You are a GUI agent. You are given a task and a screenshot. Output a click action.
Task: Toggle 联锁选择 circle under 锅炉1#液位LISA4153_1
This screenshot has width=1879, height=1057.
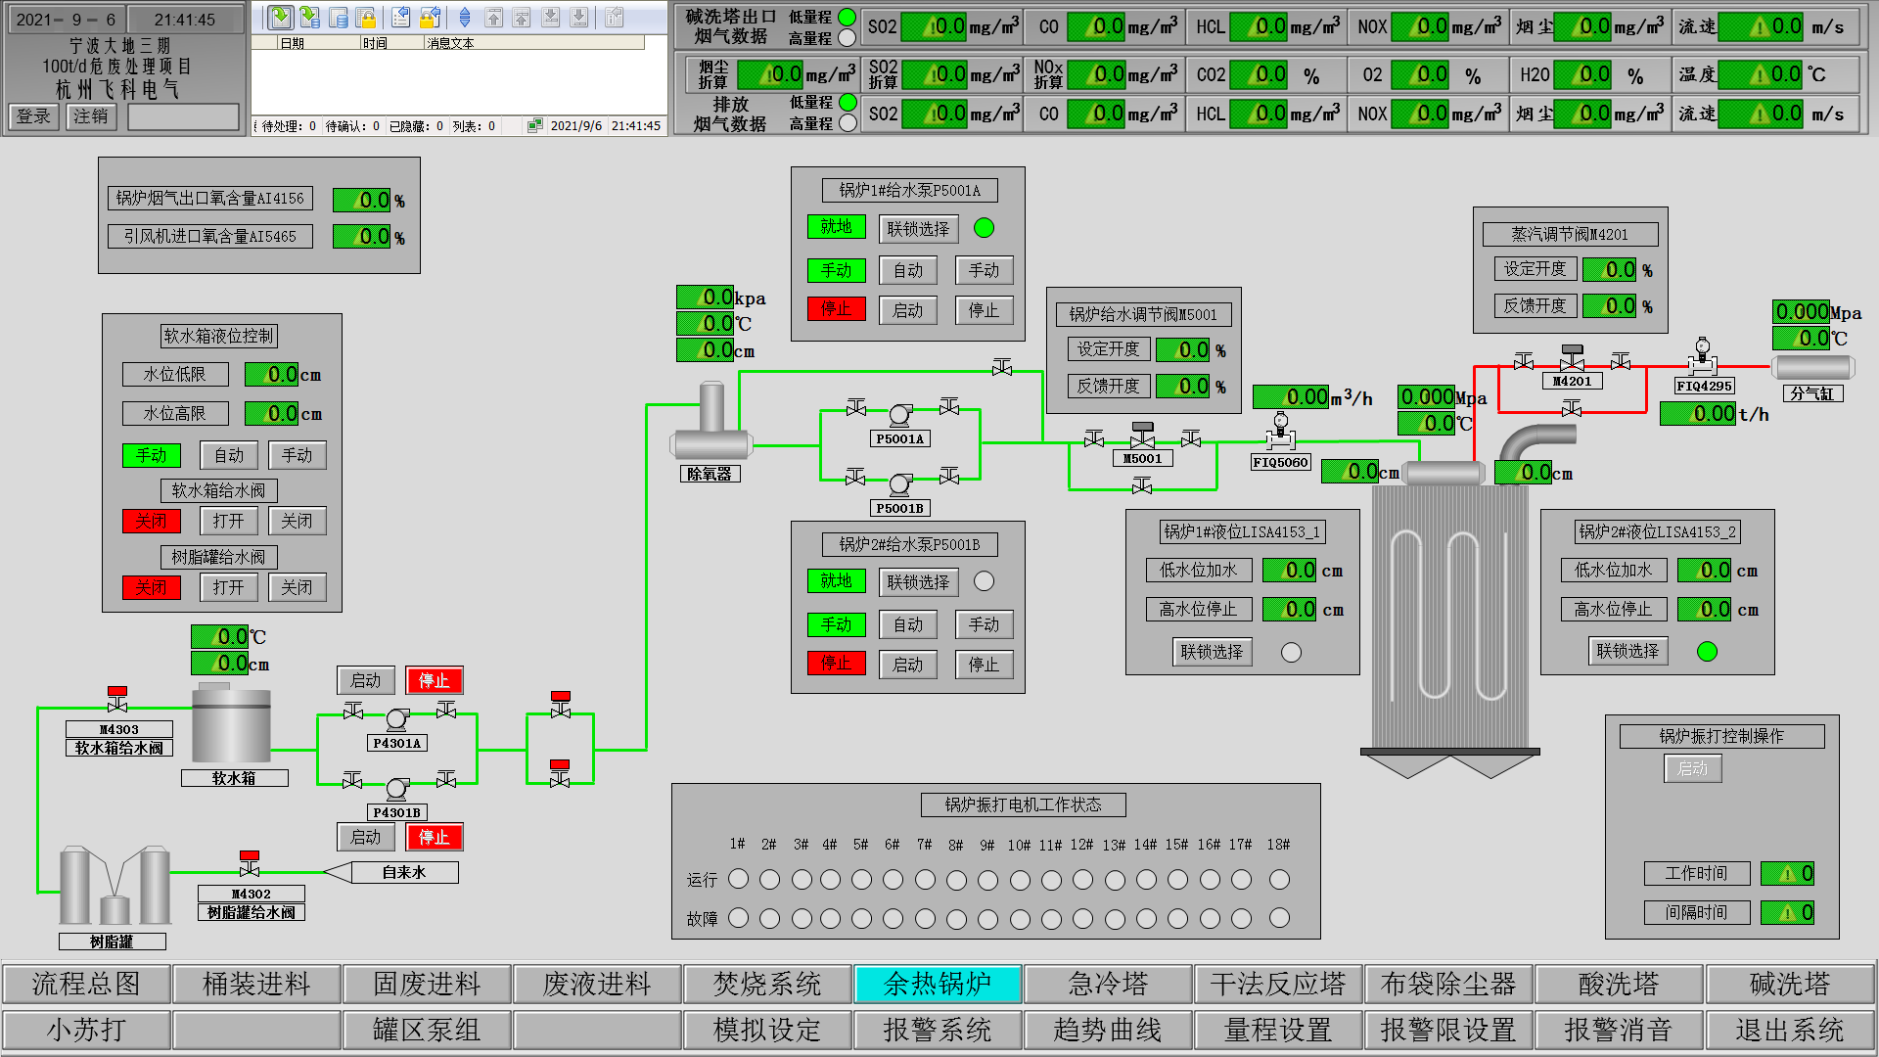[x=1291, y=652]
